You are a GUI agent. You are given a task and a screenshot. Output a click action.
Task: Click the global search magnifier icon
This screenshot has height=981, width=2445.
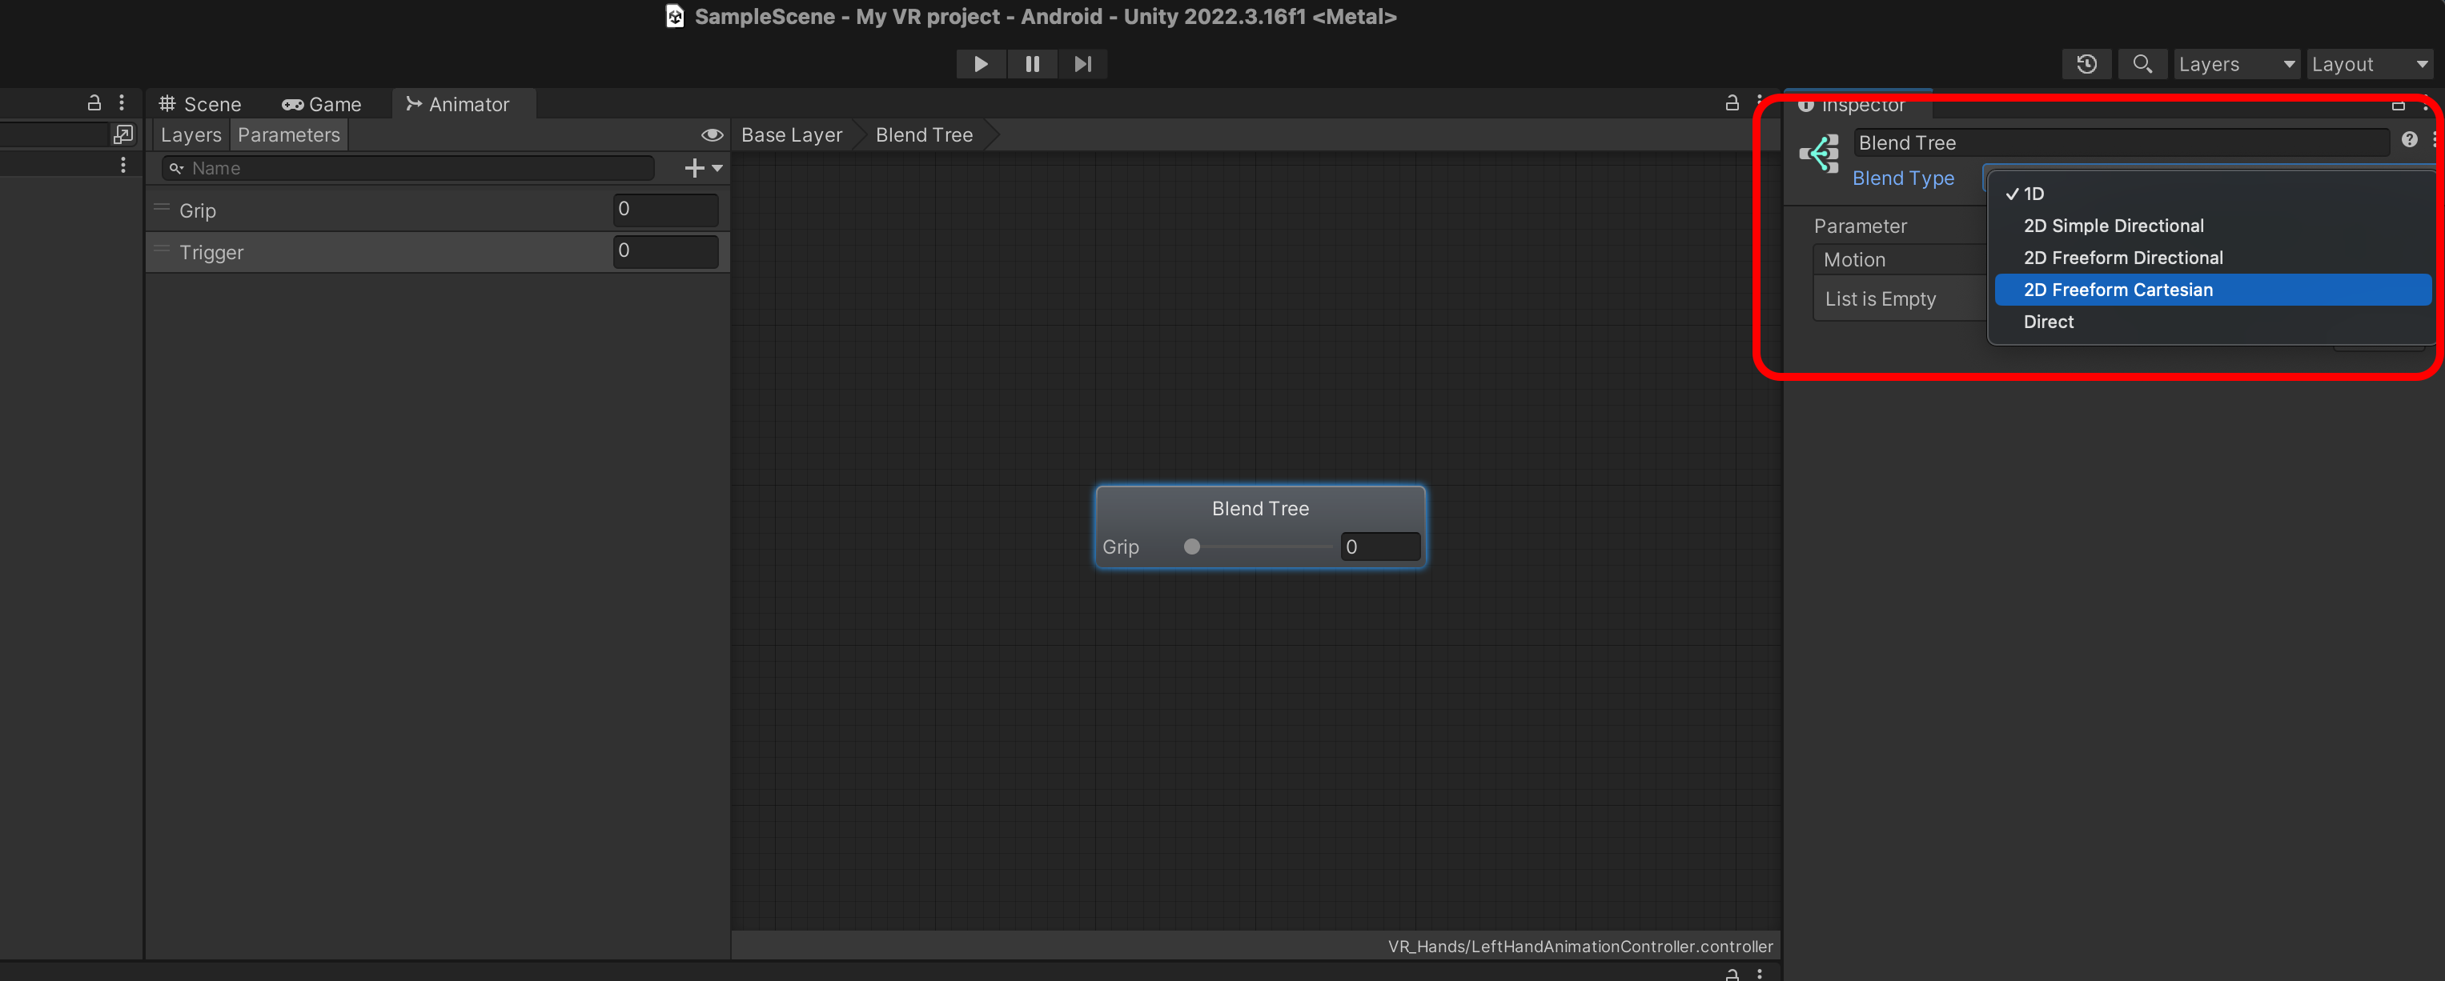2142,63
